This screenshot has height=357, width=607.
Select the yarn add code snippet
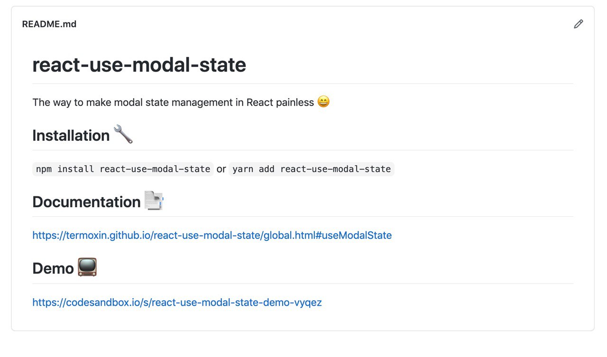point(312,169)
